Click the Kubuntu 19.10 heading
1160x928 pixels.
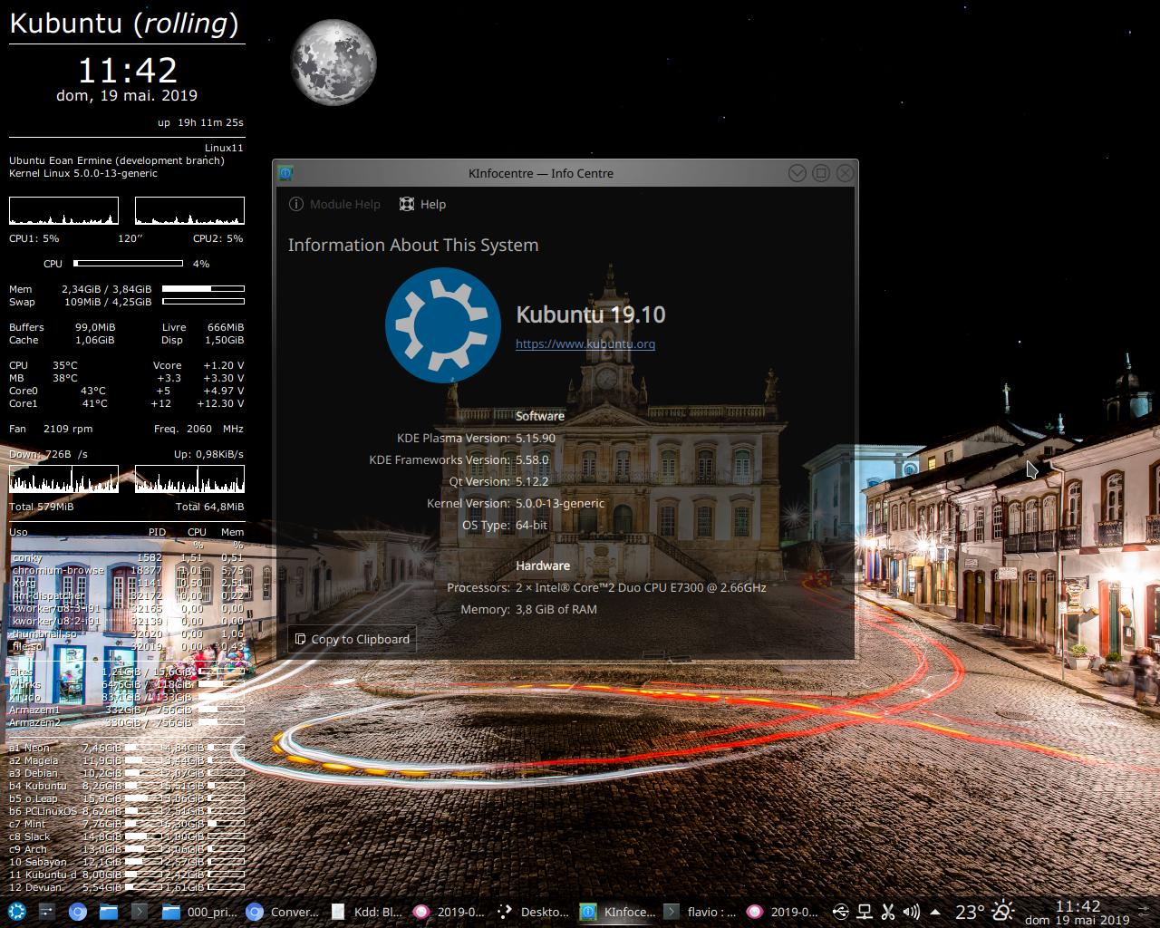(591, 314)
